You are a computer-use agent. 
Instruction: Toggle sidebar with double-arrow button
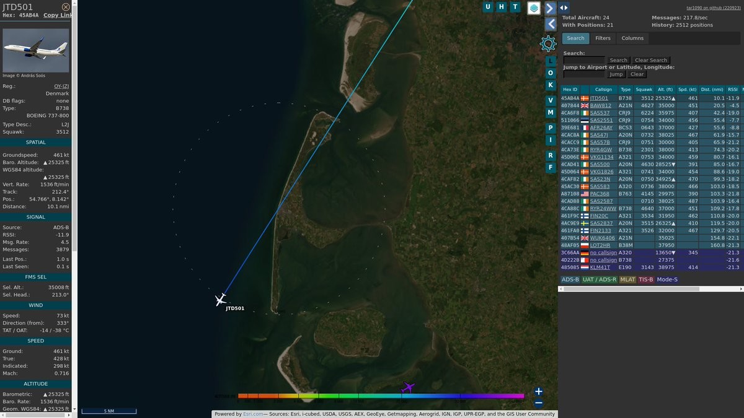click(x=564, y=8)
